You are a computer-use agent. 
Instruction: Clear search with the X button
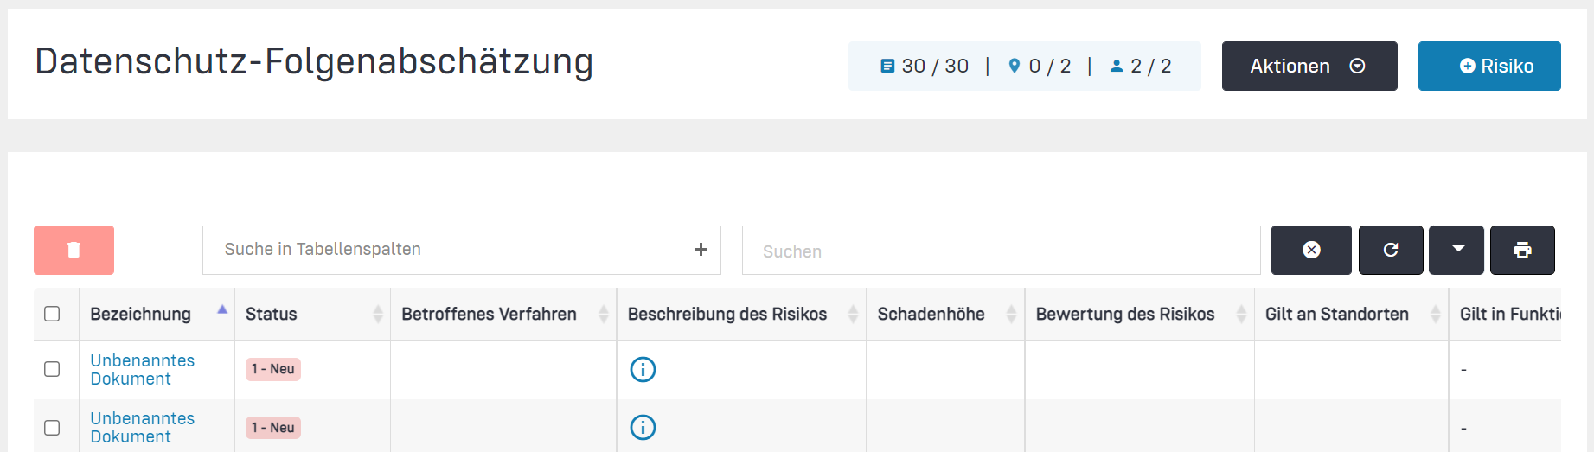coord(1311,250)
